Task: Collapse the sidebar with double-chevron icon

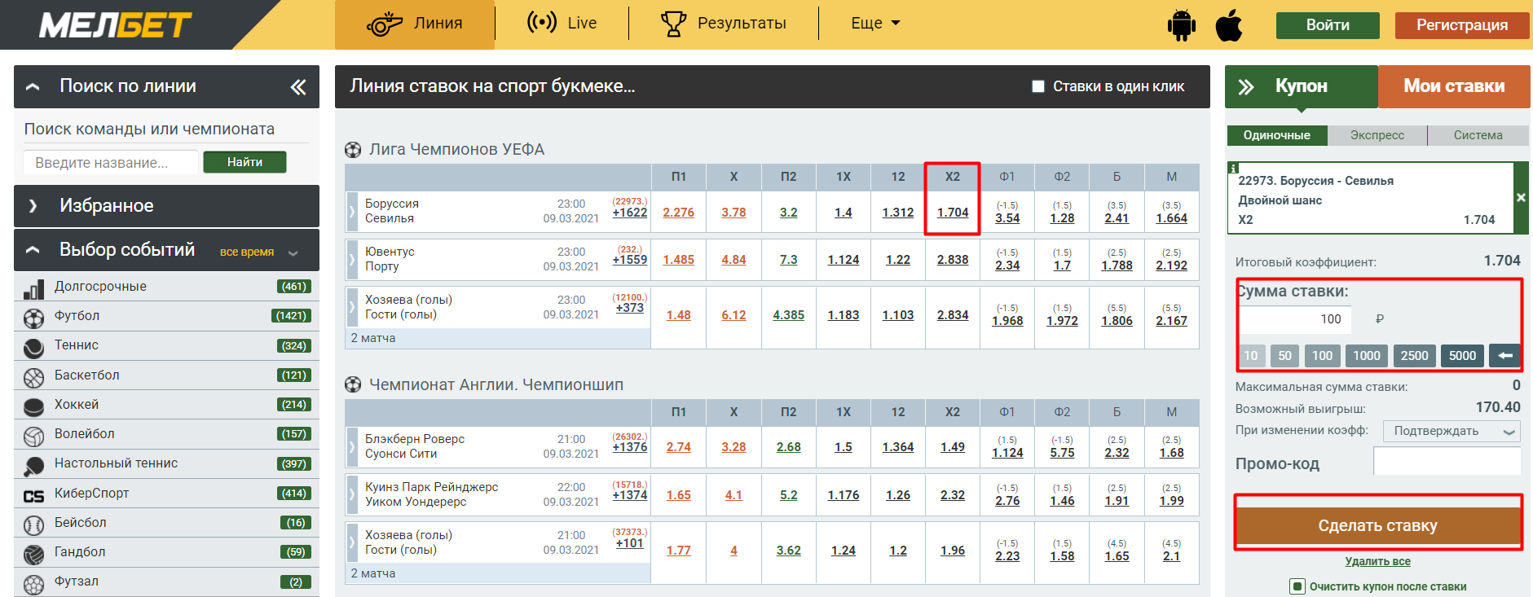Action: point(298,87)
